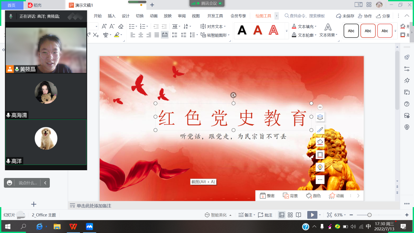The height and width of the screenshot is (233, 414).
Task: Start slideshow with the play button
Action: coord(312,215)
